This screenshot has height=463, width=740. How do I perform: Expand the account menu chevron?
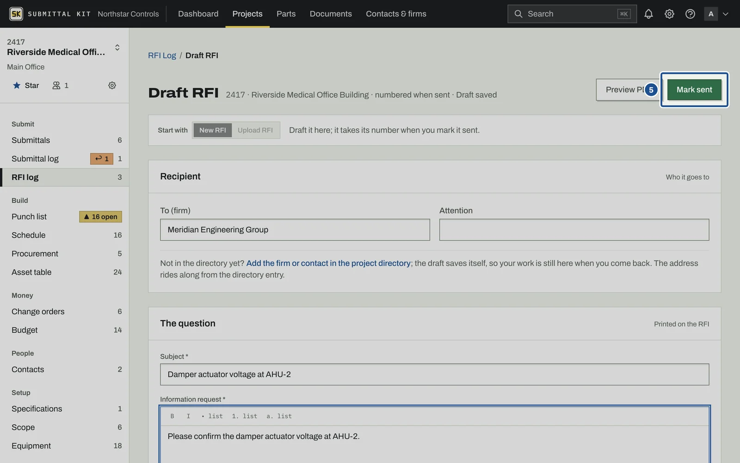(x=726, y=14)
